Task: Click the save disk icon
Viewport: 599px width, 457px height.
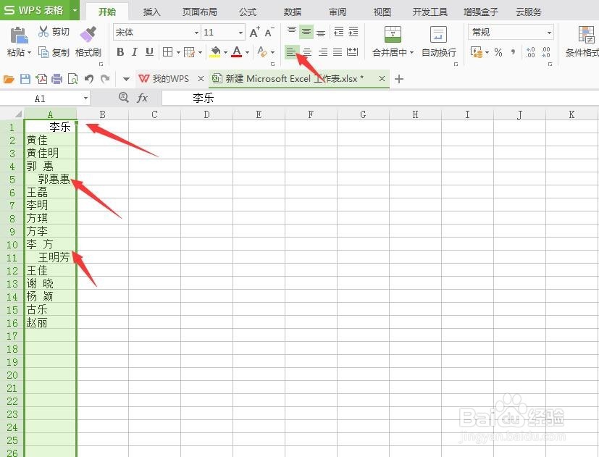Action: 25,79
